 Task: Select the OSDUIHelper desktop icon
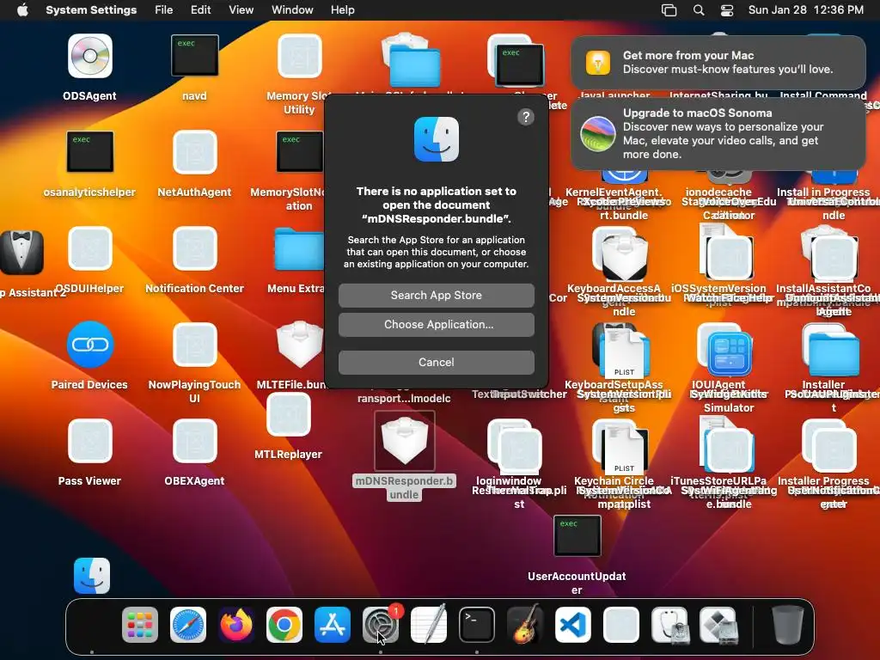point(89,248)
